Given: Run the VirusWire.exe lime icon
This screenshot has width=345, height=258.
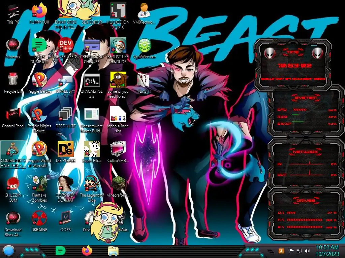Looking at the screenshot, I should pos(144,49).
